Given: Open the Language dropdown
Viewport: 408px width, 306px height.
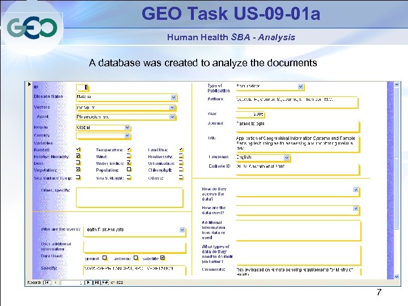Looking at the screenshot, I should pos(286,158).
